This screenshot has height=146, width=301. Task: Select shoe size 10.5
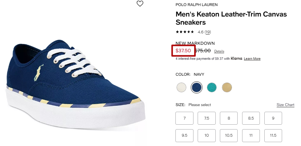pyautogui.click(x=229, y=135)
